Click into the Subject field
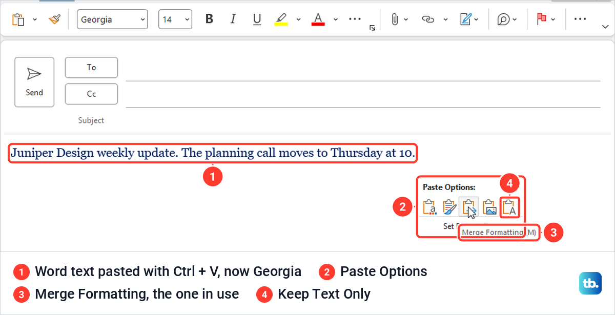The image size is (615, 315). click(x=363, y=121)
